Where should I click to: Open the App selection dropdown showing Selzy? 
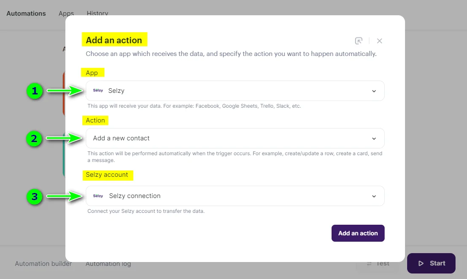pyautogui.click(x=235, y=90)
